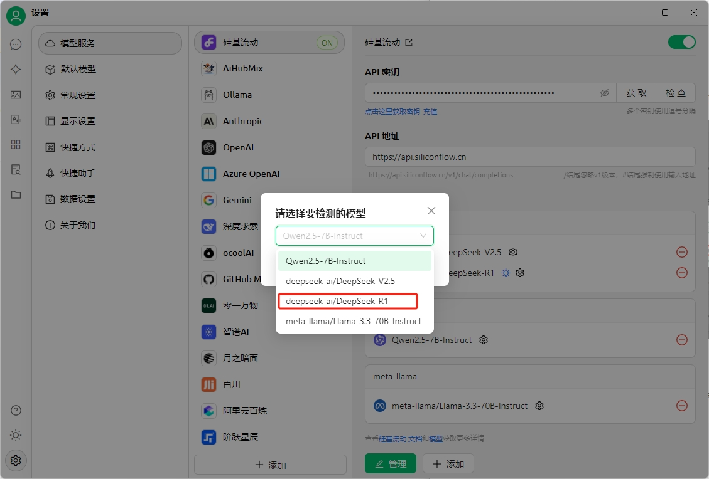Viewport: 709px width, 479px height.
Task: Close the model detection dialog
Action: point(431,211)
